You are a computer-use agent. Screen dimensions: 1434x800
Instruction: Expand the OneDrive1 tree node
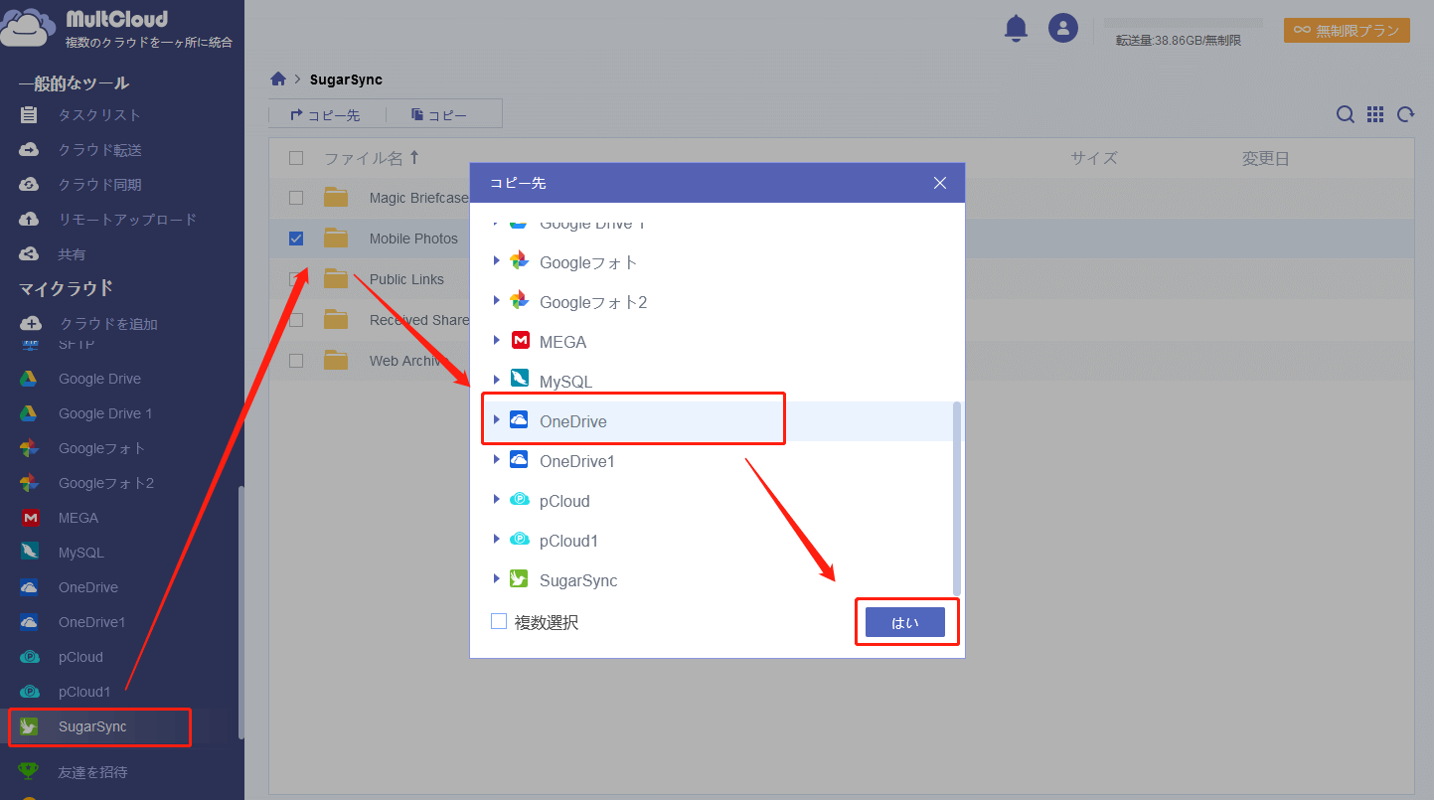[497, 460]
